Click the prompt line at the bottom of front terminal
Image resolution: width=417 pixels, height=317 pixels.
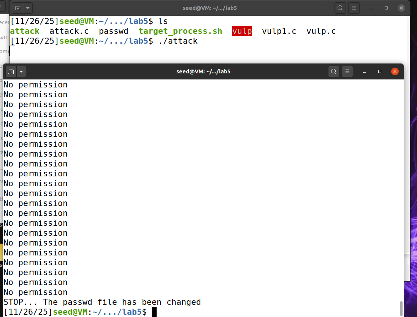[80, 312]
